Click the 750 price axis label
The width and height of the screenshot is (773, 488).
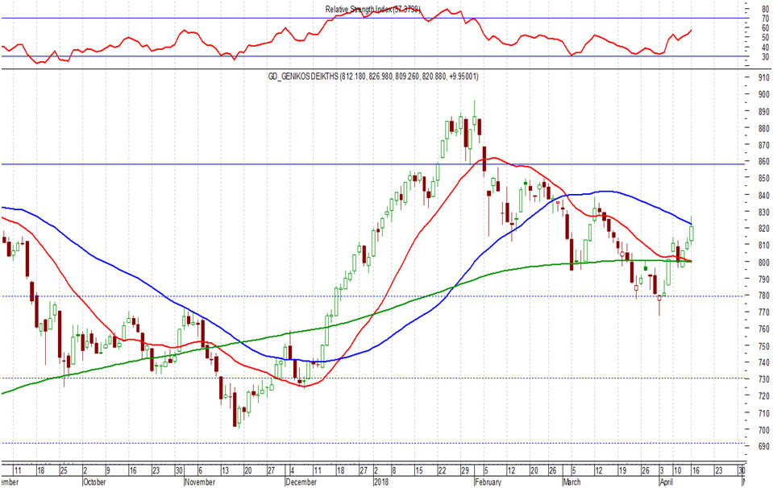tap(763, 345)
